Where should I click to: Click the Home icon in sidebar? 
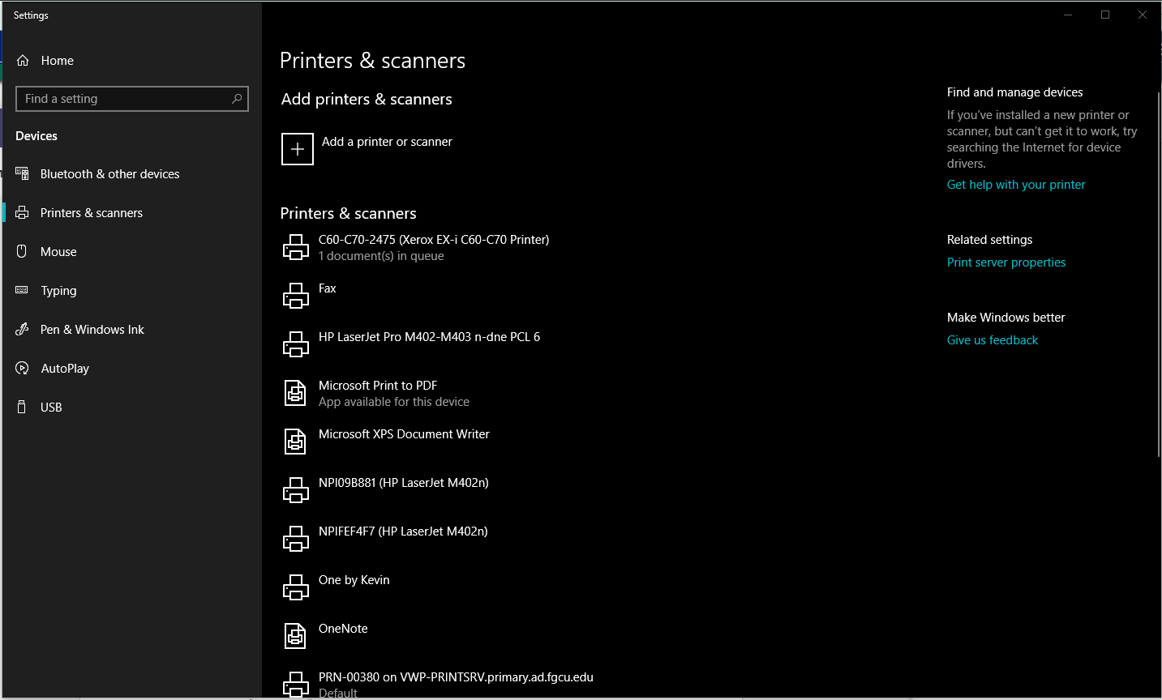tap(23, 61)
